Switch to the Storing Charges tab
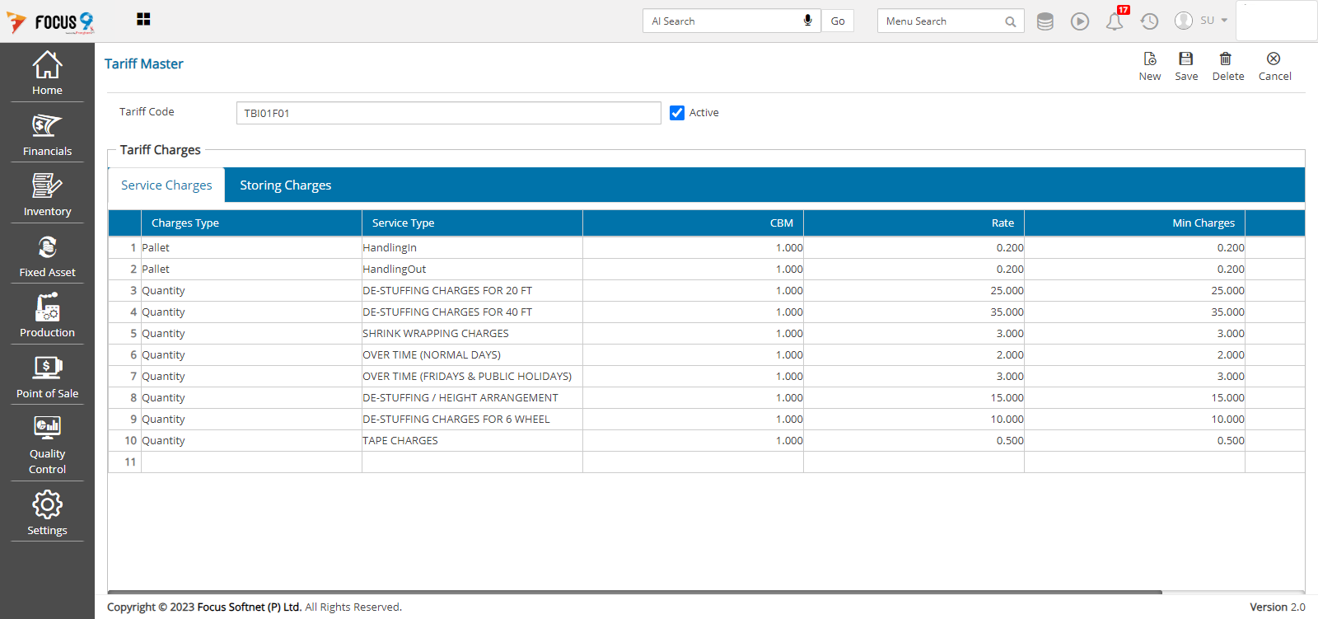Image resolution: width=1318 pixels, height=619 pixels. (285, 185)
